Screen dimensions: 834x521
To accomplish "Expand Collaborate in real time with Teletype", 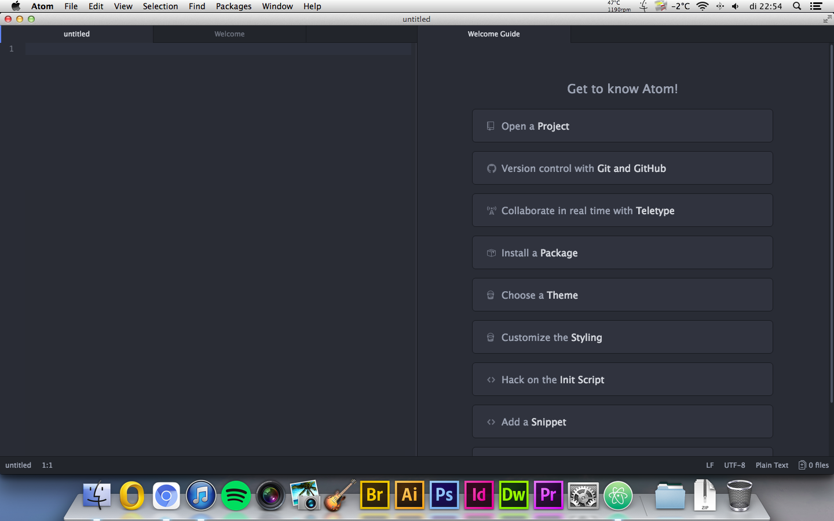I will pos(623,210).
